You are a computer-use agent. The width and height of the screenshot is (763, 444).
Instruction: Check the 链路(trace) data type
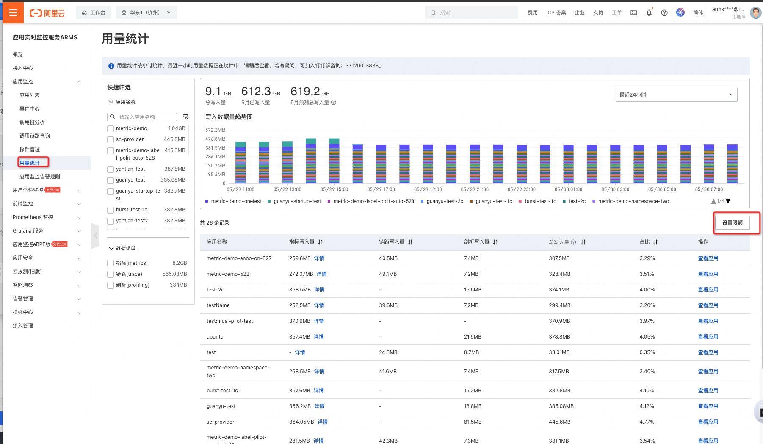click(x=111, y=274)
